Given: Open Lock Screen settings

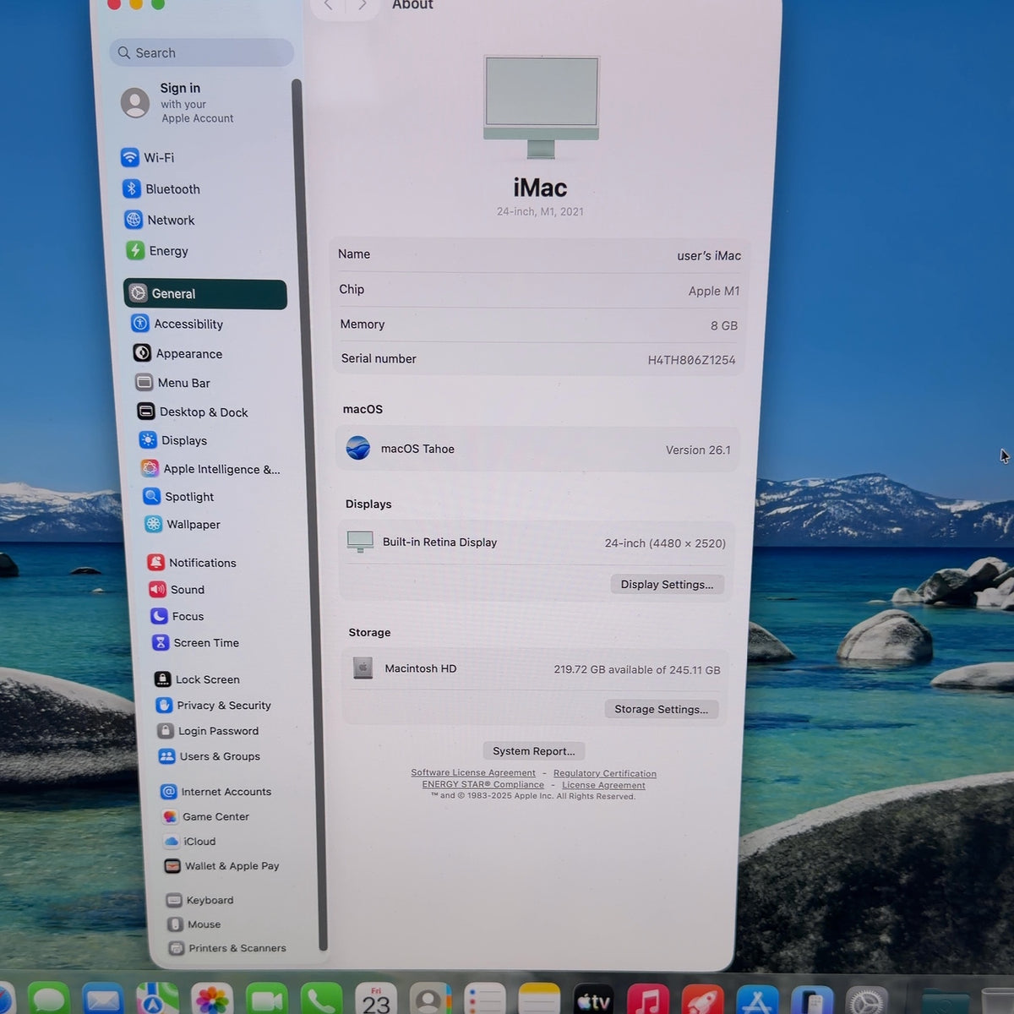Looking at the screenshot, I should click(x=198, y=679).
